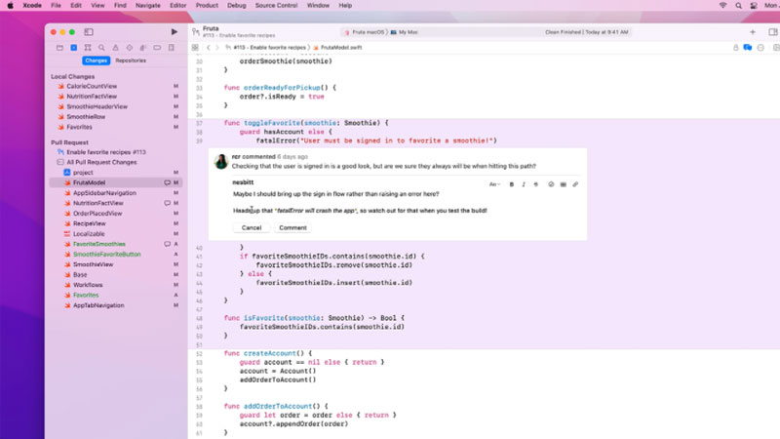Open #113 Enable favorite recipes jump bar segment

point(265,48)
